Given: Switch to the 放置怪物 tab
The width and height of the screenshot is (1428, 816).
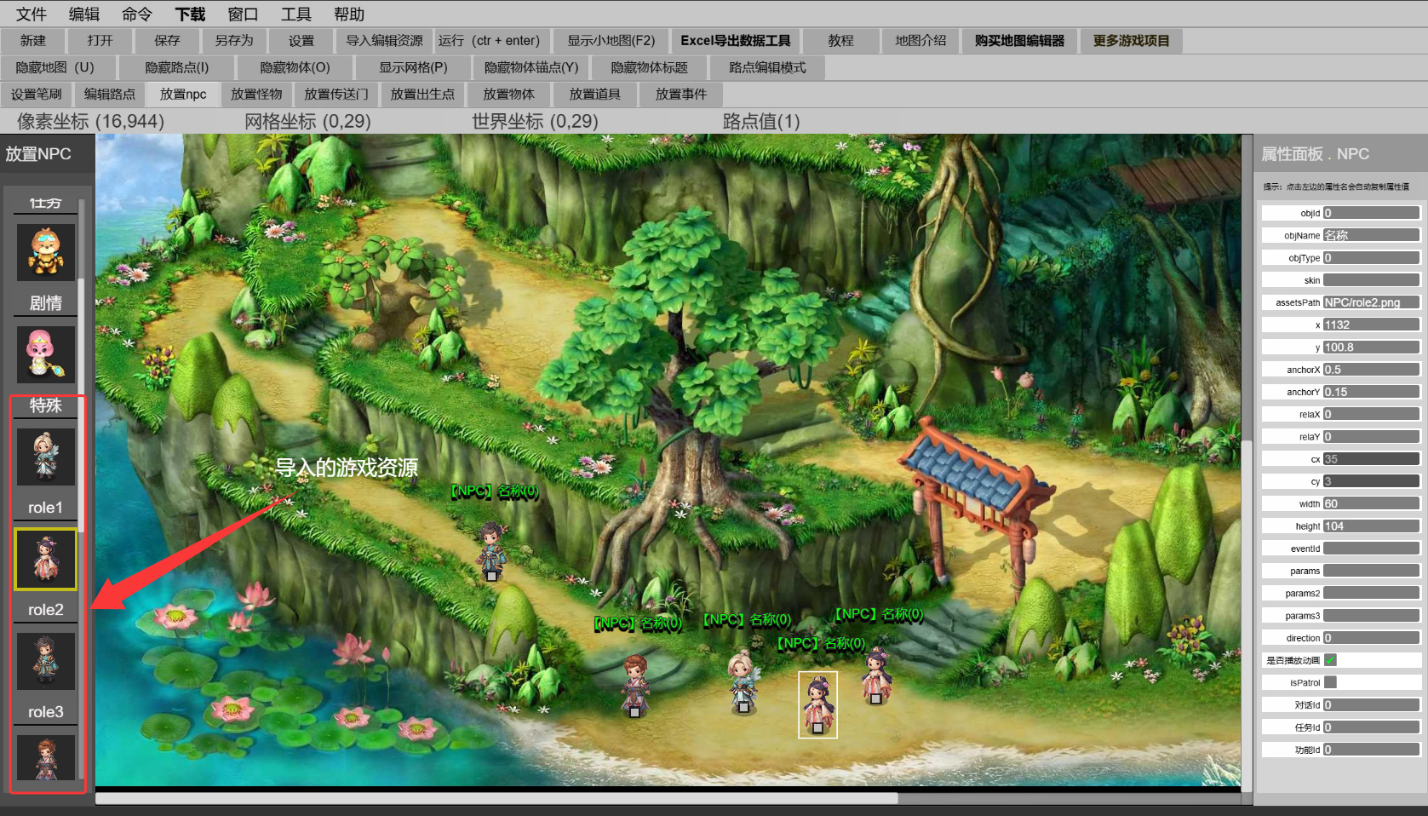Looking at the screenshot, I should click(256, 94).
